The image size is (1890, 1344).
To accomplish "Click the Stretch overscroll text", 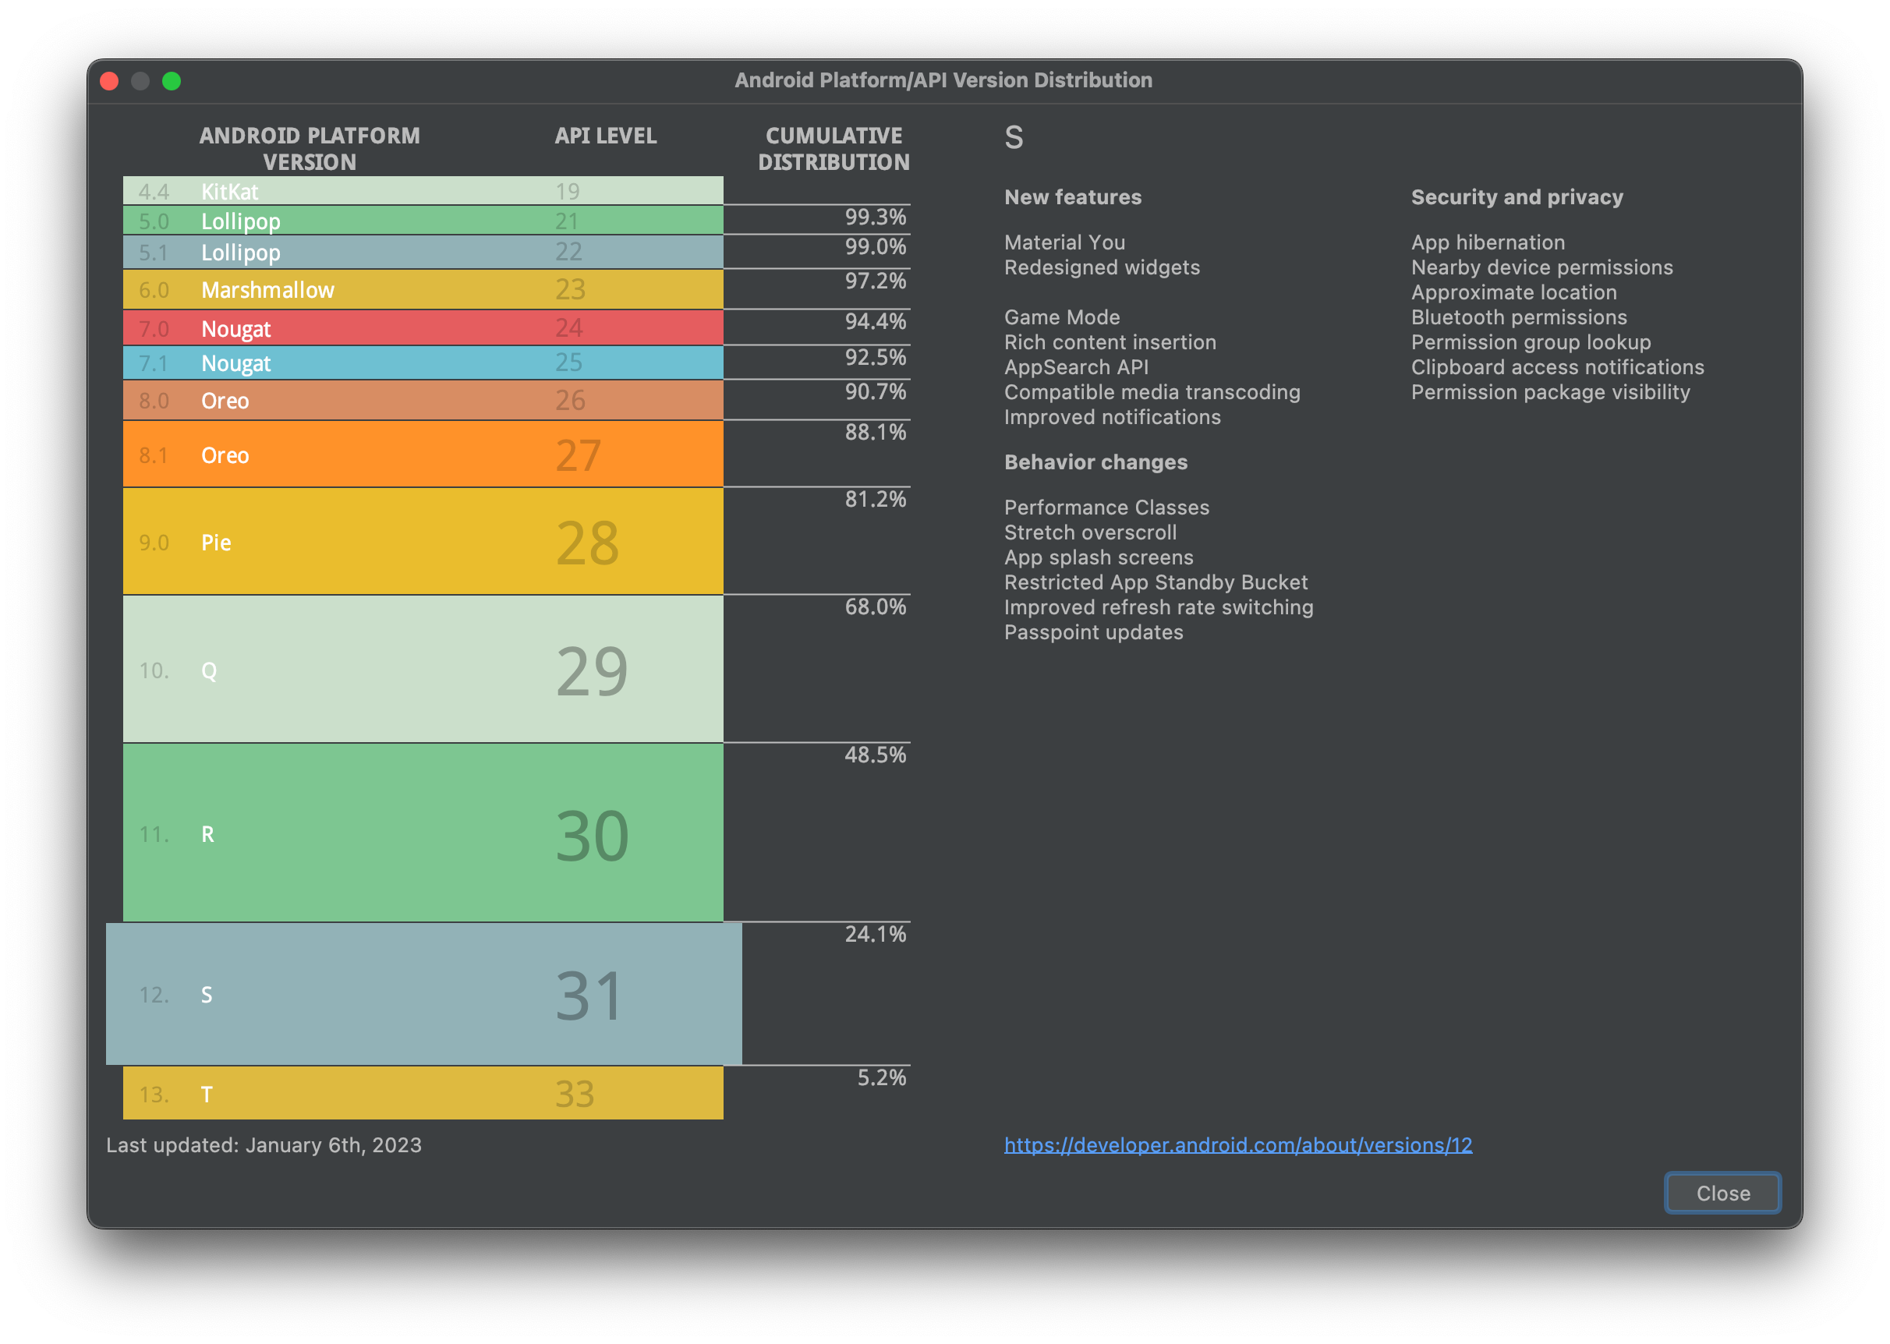I will coord(1090,532).
